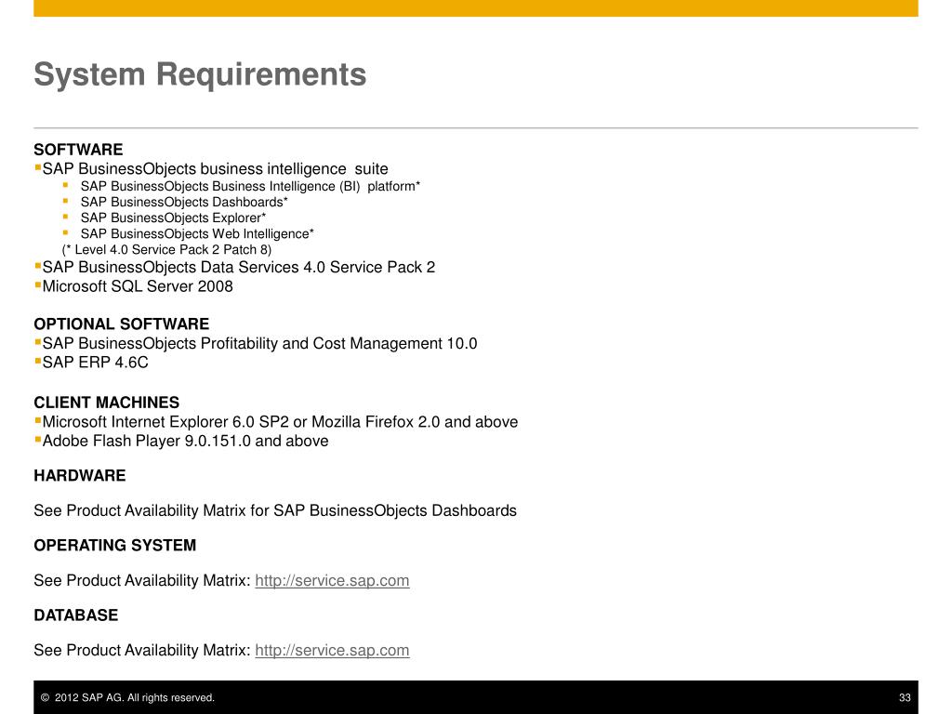Click SAP BusinessObjects Business Intelligence (BI) platform* bullet
The image size is (952, 714).
250,186
